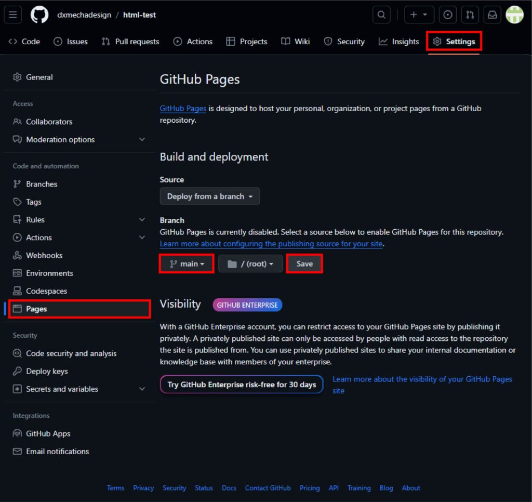The image size is (532, 502).
Task: Open the notifications inbox icon
Action: pyautogui.click(x=493, y=15)
